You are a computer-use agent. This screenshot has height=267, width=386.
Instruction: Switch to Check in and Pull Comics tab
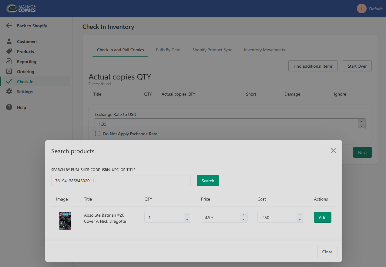click(120, 50)
